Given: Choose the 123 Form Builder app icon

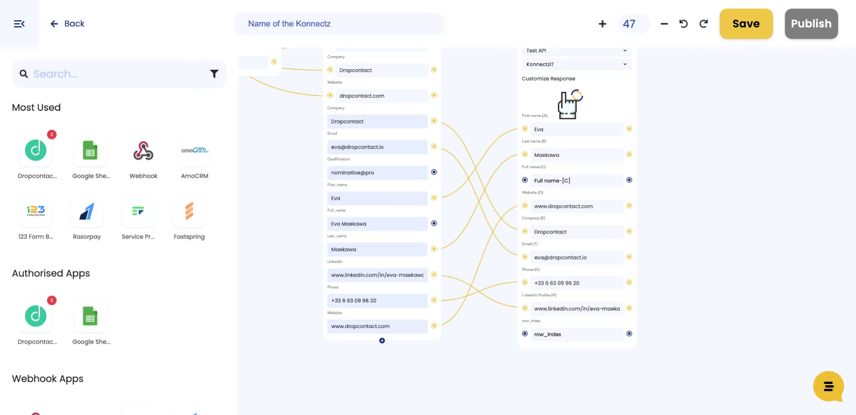Looking at the screenshot, I should [36, 212].
